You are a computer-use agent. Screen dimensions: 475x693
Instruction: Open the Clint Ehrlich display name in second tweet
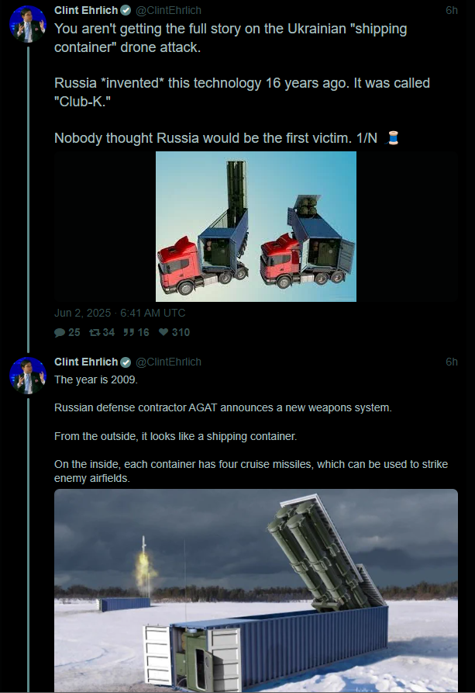coord(86,362)
